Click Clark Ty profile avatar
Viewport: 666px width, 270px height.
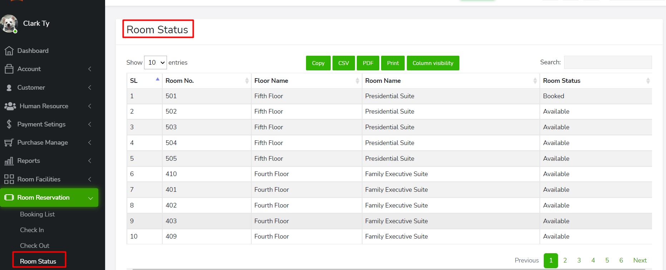tap(9, 24)
